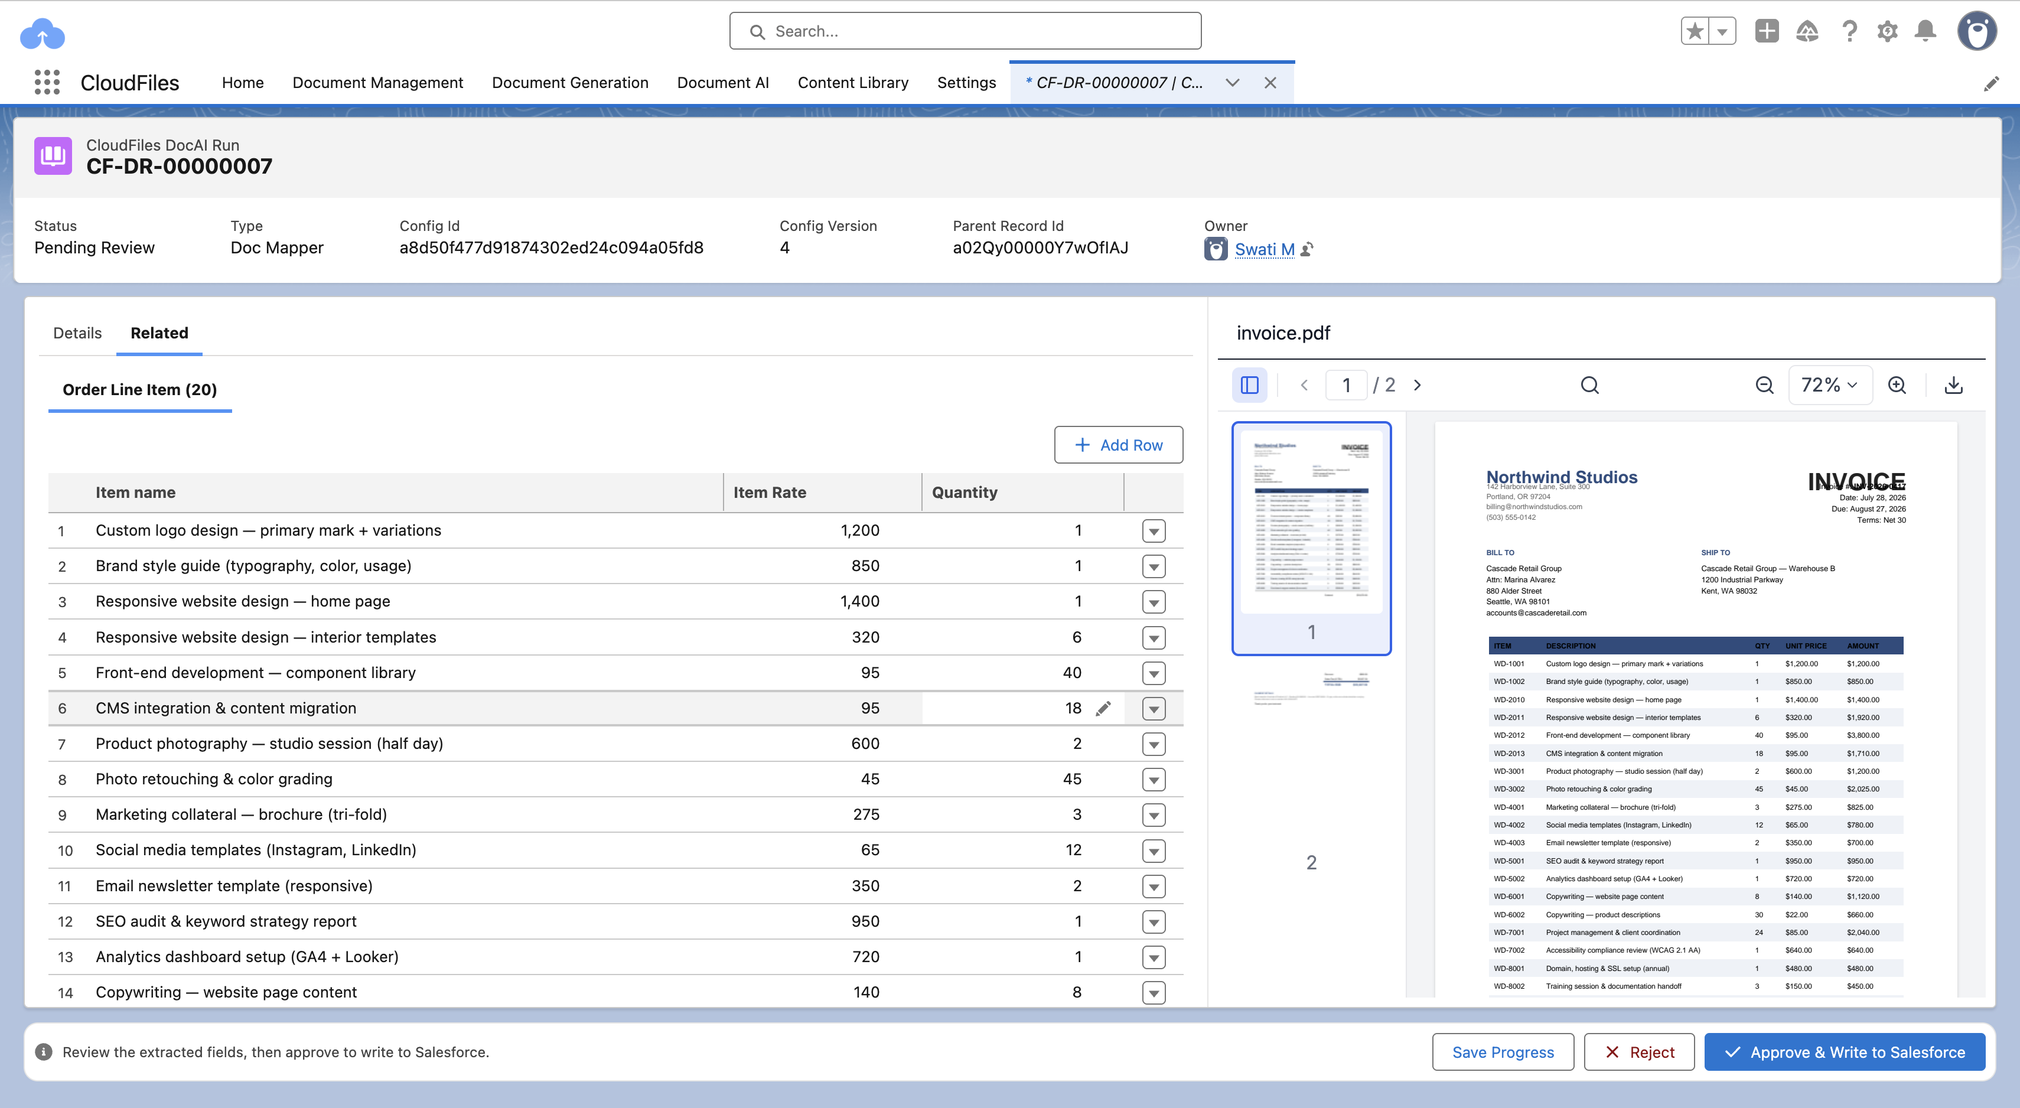This screenshot has width=2020, height=1108.
Task: Click the PDF page number input
Action: 1347,385
